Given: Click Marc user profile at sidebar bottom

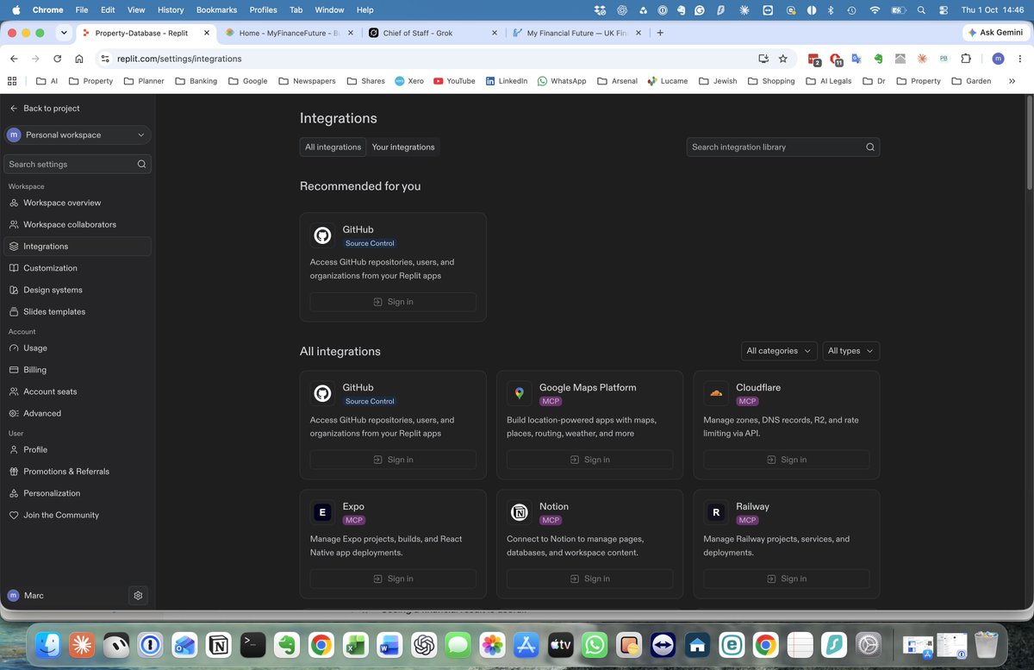Looking at the screenshot, I should coord(26,595).
